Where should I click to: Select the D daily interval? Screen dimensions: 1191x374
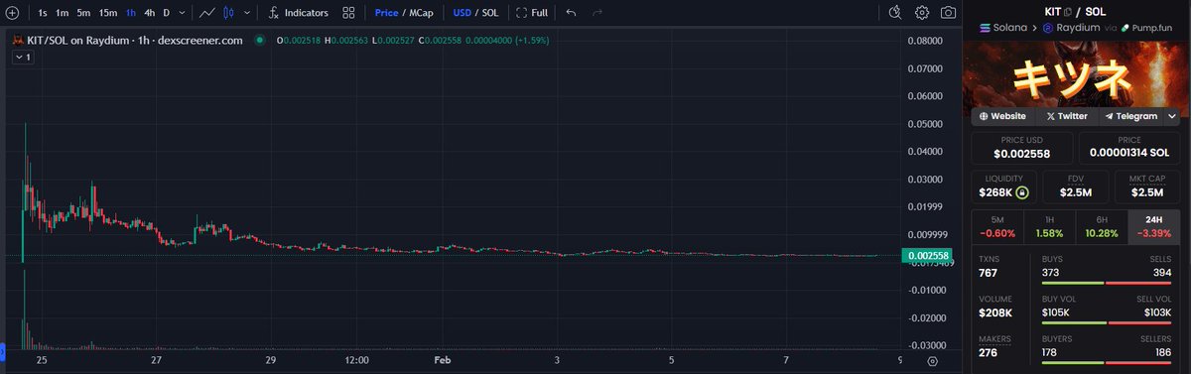click(x=166, y=13)
